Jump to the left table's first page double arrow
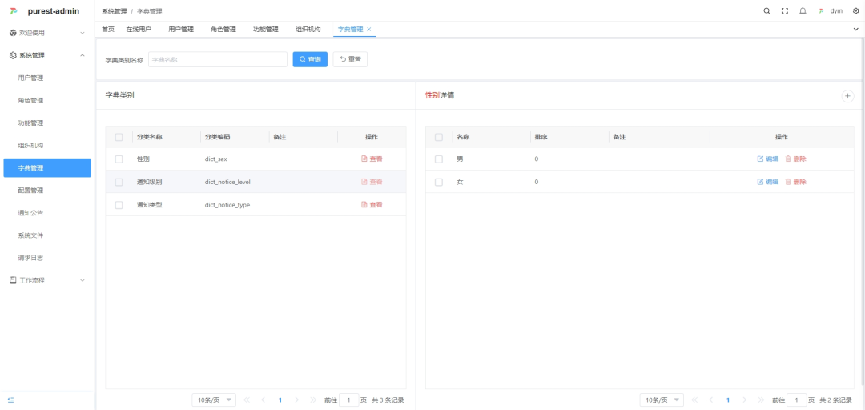The width and height of the screenshot is (865, 410). [x=247, y=400]
